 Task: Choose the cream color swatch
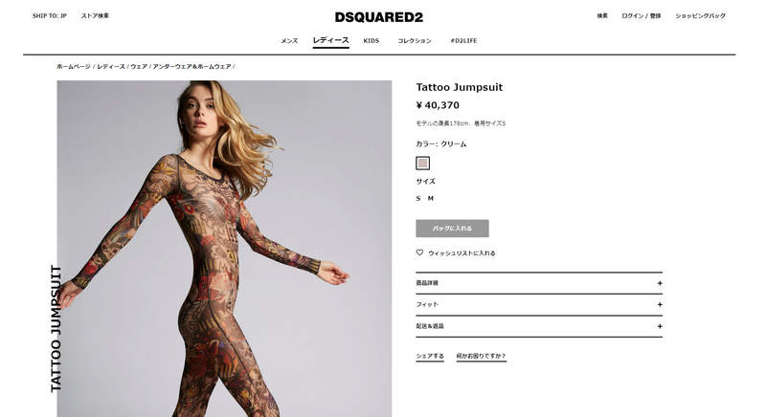point(422,163)
